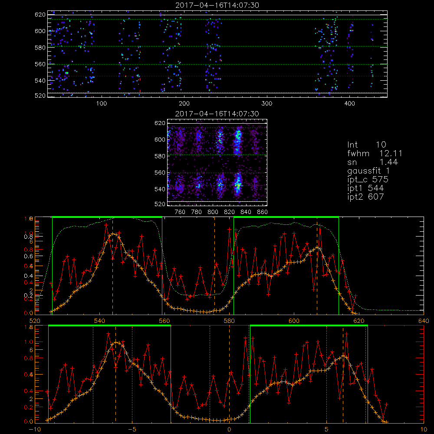
Task: Click x-axis label 540 of the upper profile plot
Action: click(x=100, y=321)
